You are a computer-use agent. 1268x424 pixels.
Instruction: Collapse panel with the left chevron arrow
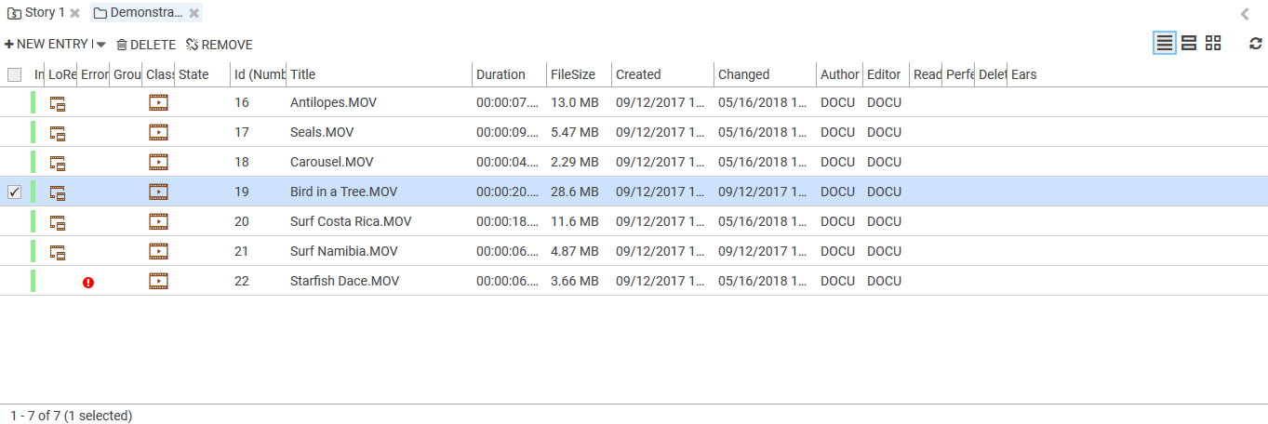tap(1245, 14)
